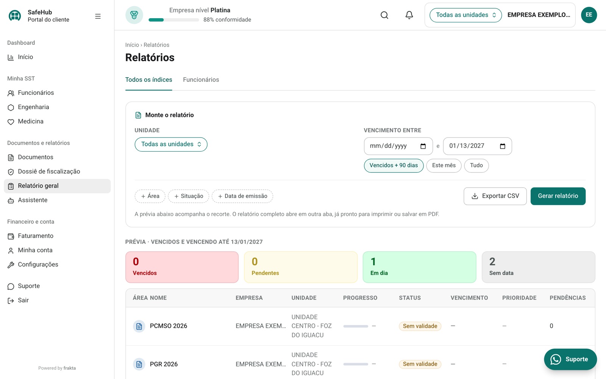Click the Pendentes summary card
The image size is (606, 379).
(x=301, y=267)
